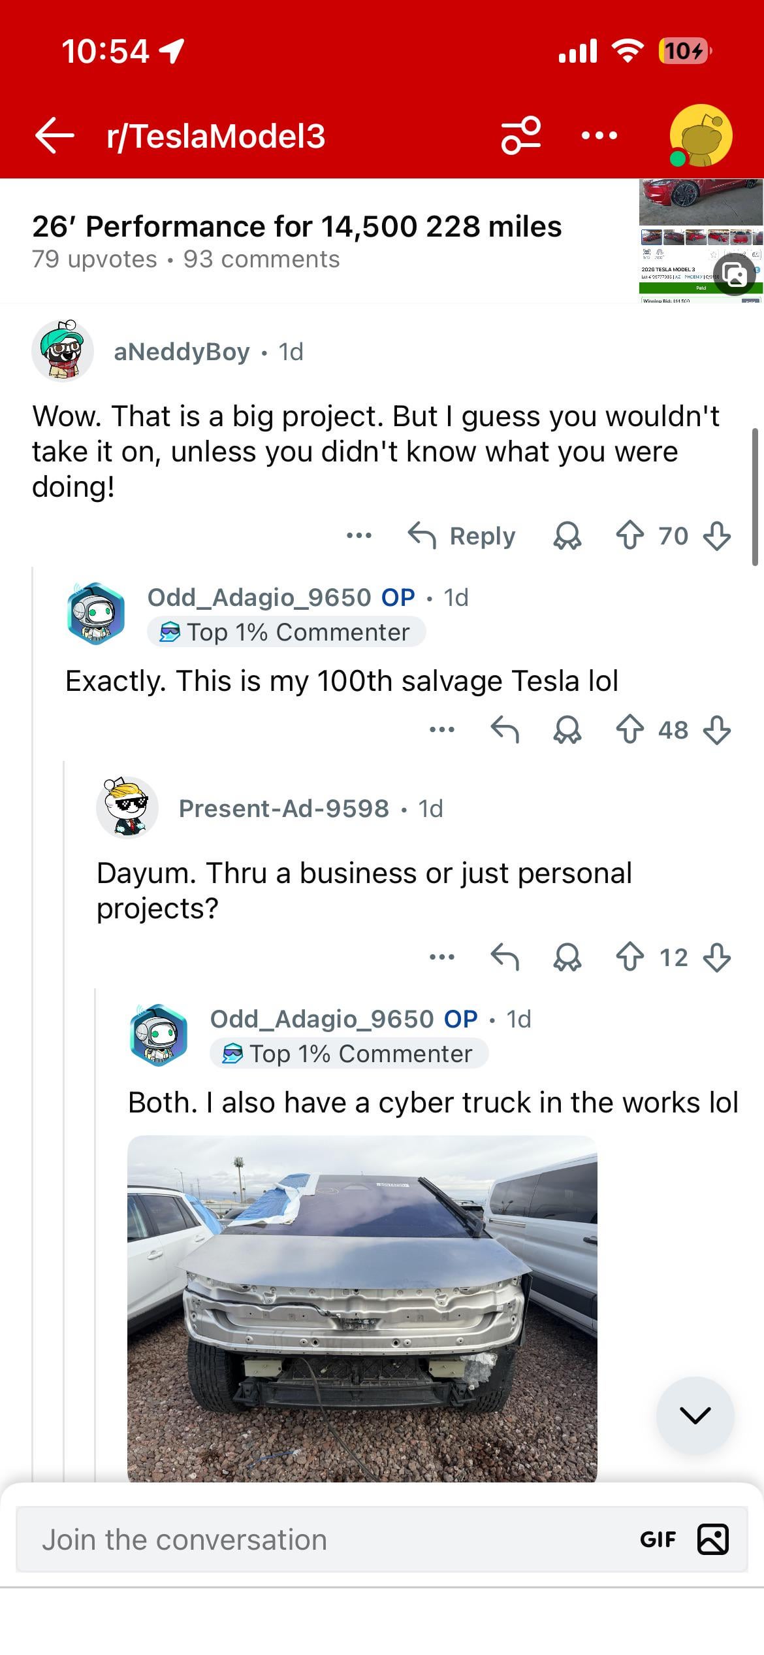764x1655 pixels.
Task: Jump to next comment with chevron button
Action: (x=695, y=1416)
